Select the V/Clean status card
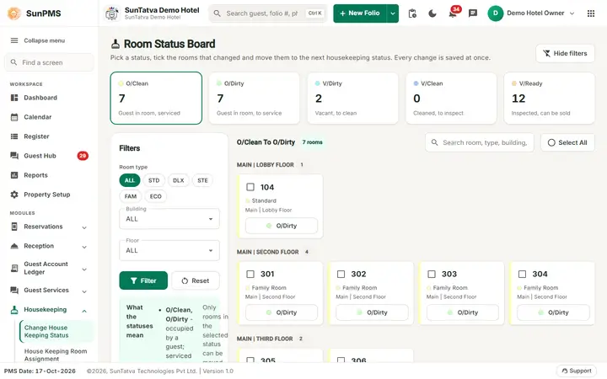607x379 pixels. 451,98
